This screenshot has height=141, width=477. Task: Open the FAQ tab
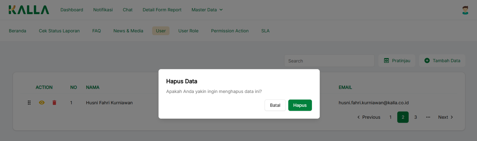pos(96,31)
